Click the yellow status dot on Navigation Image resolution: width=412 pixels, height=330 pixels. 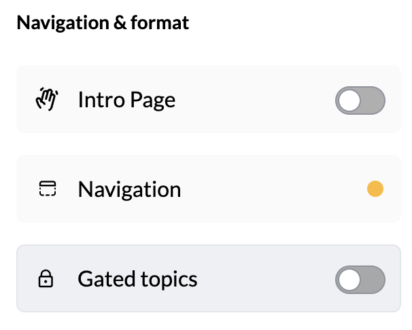pyautogui.click(x=375, y=189)
